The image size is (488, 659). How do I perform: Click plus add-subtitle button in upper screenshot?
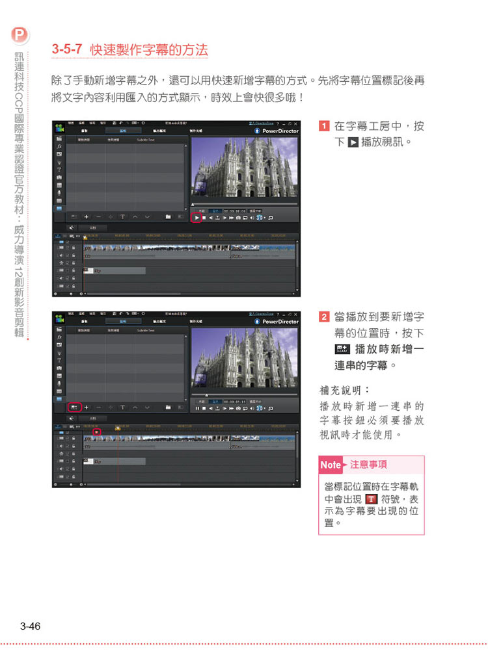(x=87, y=216)
